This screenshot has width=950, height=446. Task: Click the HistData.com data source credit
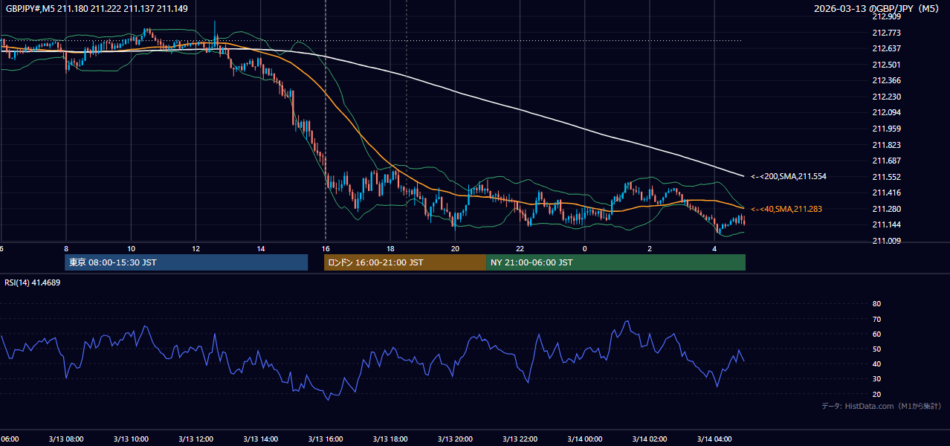pos(881,406)
